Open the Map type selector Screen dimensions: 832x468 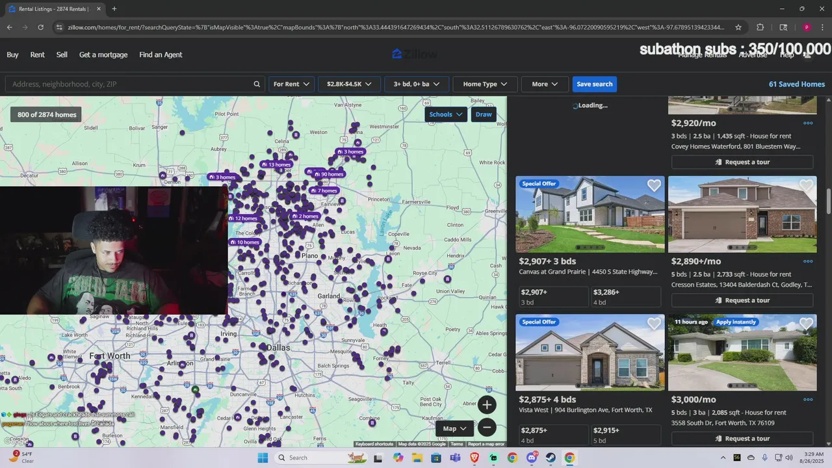point(455,428)
